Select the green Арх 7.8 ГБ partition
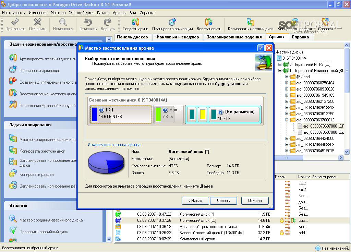 click(168, 115)
